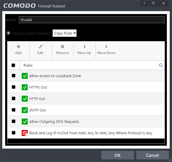Viewport: 172px width, 162px height.
Task: Click the Add rule plus icon
Action: tap(18, 47)
